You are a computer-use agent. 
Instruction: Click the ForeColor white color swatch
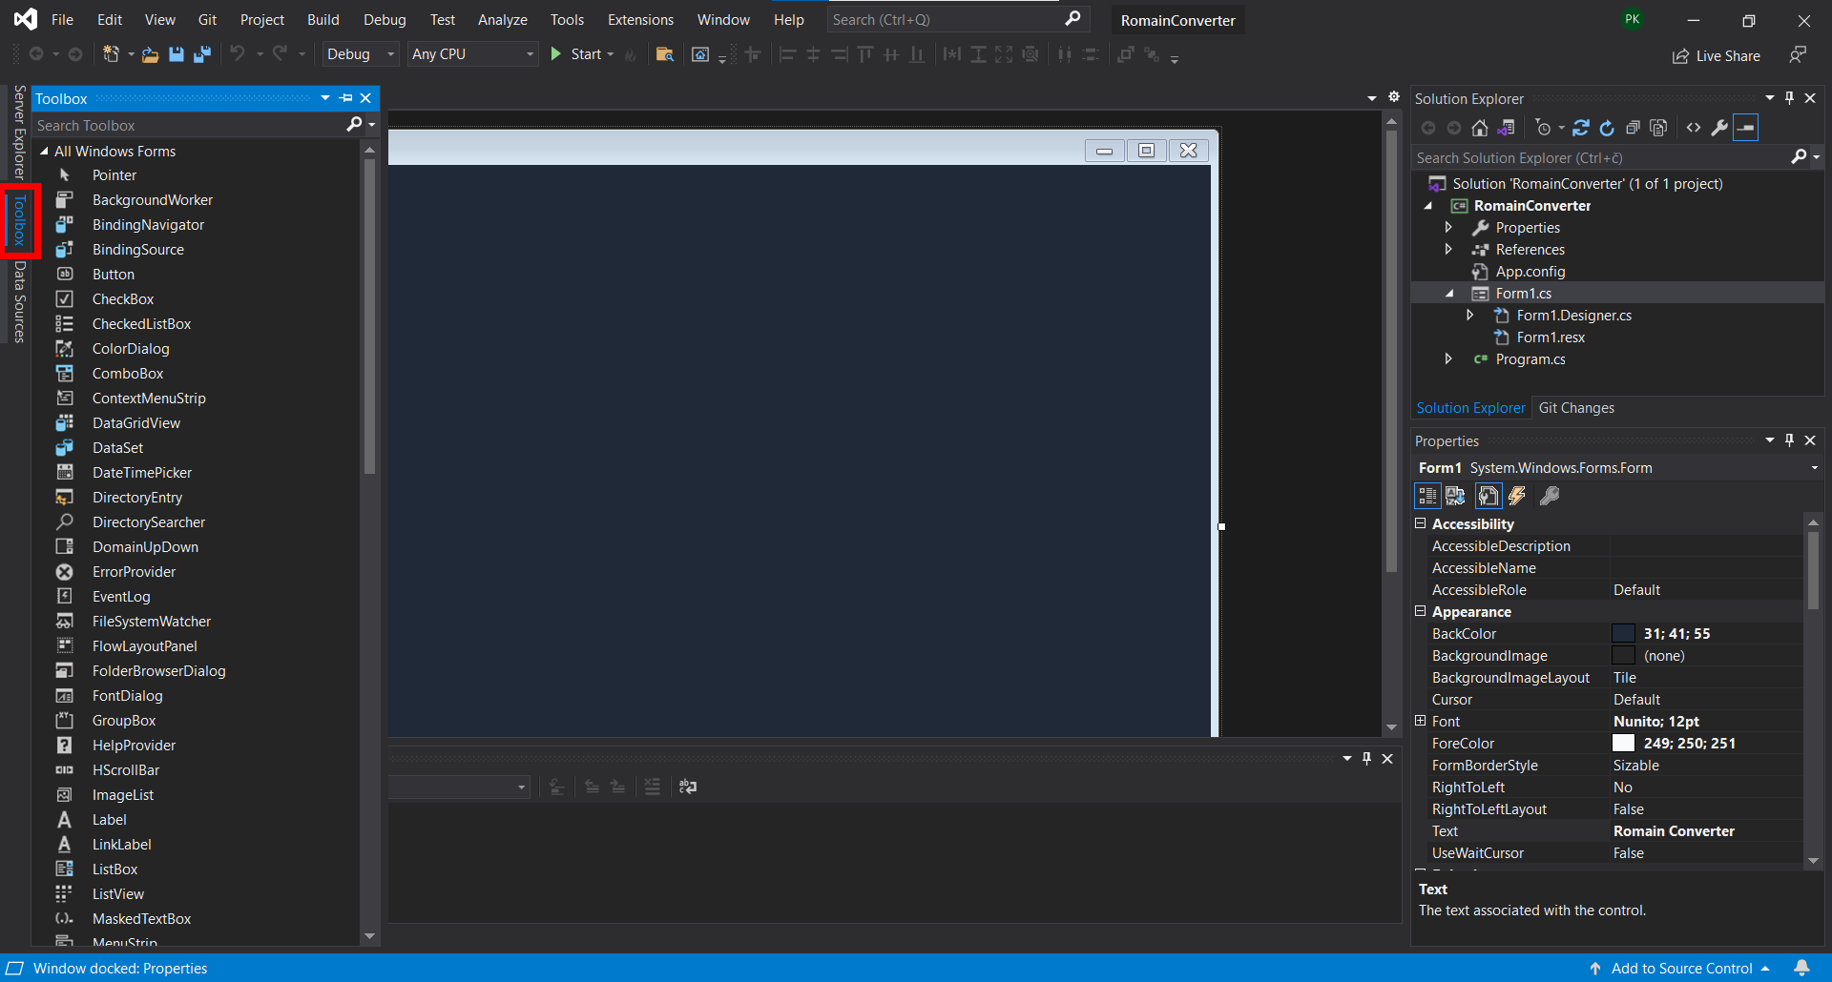pos(1623,744)
